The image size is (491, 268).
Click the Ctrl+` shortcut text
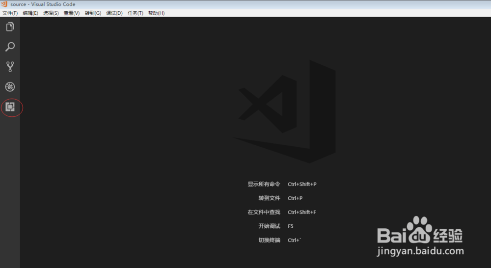[294, 240]
